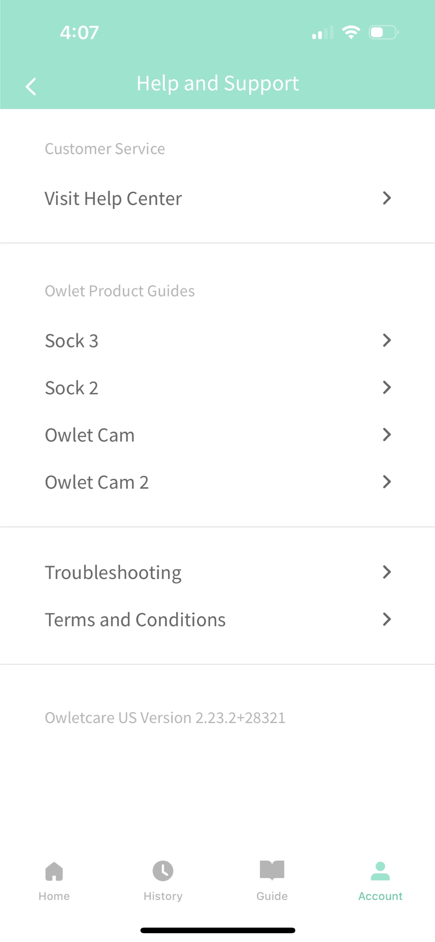Screen dimensions: 435x942
Task: Expand the Troubleshooting chevron arrow
Action: point(387,572)
